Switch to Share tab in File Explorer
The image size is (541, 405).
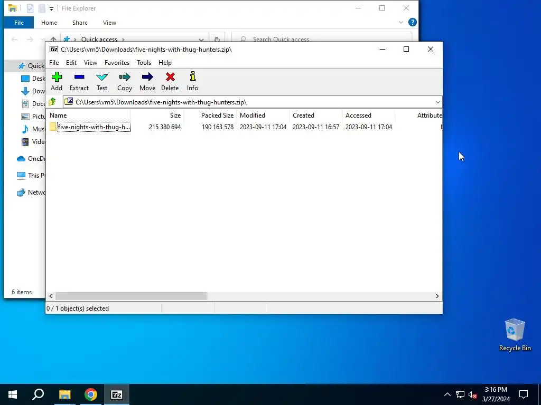click(x=80, y=23)
